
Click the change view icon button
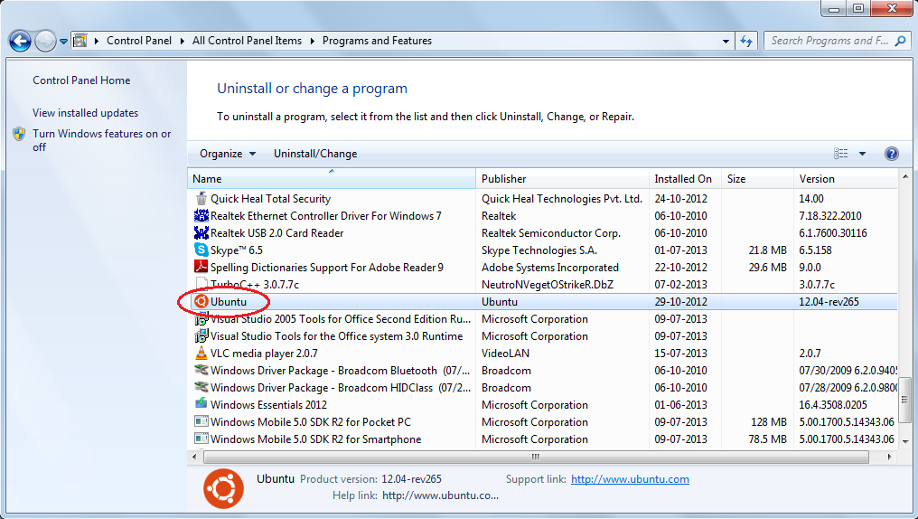[840, 154]
